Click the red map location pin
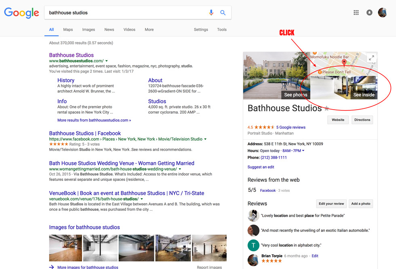 pos(344,62)
